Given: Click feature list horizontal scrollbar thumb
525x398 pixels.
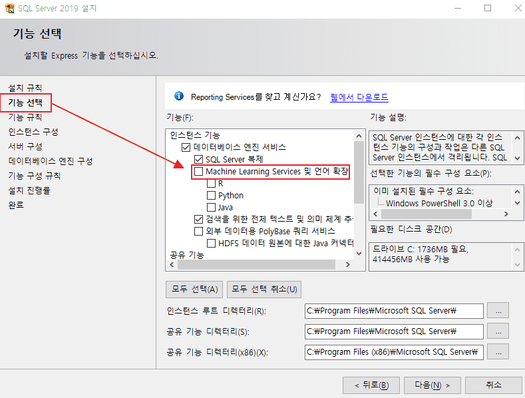Looking at the screenshot, I should [256, 265].
